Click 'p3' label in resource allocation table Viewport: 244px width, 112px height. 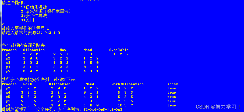click(8, 63)
